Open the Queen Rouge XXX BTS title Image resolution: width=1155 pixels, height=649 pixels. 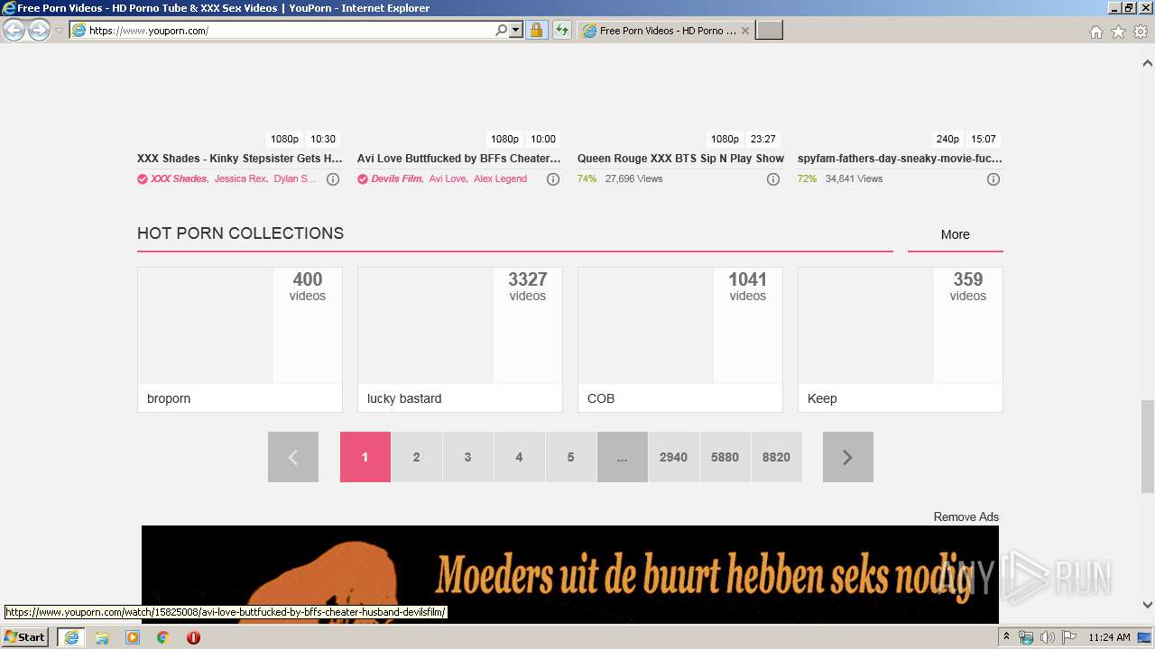(680, 159)
